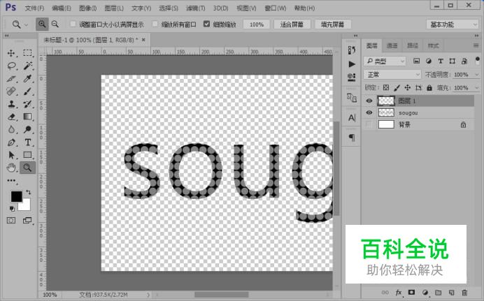Open the layers panel flyout menu

click(476, 45)
